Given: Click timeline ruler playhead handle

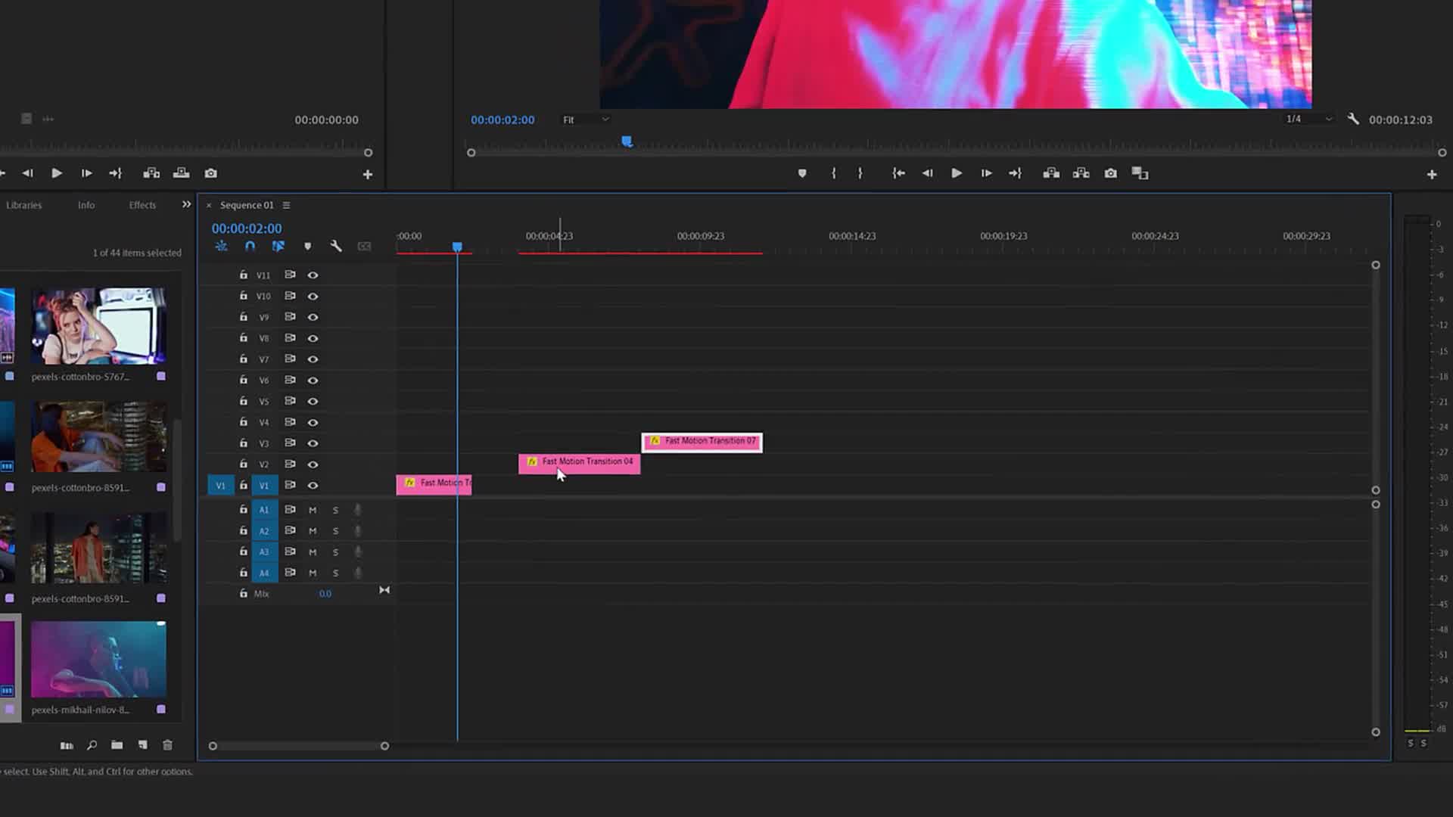Looking at the screenshot, I should (457, 247).
